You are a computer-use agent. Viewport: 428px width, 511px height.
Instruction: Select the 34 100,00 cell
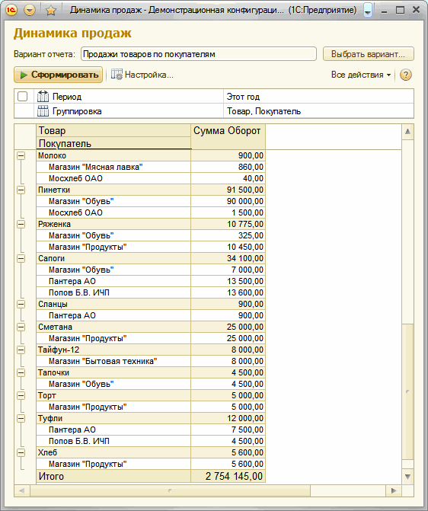pos(228,258)
